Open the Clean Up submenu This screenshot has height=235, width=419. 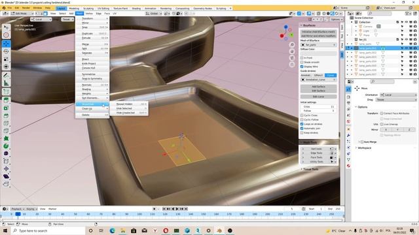pos(92,109)
